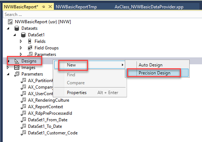Image resolution: width=202 pixels, height=142 pixels.
Task: Click the Datasets database icon
Action: 17,28
